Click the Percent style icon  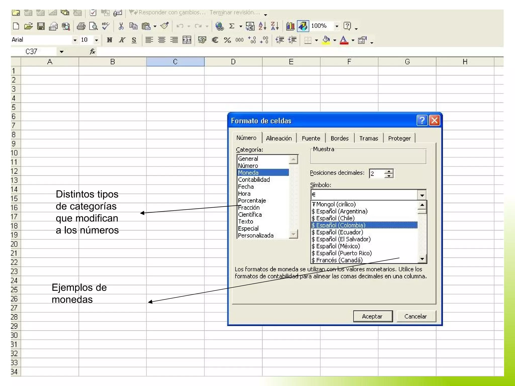coord(227,40)
